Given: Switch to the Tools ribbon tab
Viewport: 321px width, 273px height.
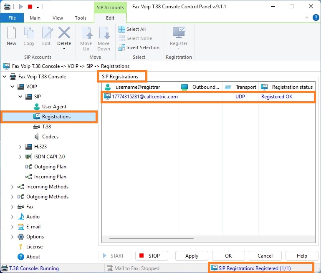Looking at the screenshot, I should (x=81, y=18).
